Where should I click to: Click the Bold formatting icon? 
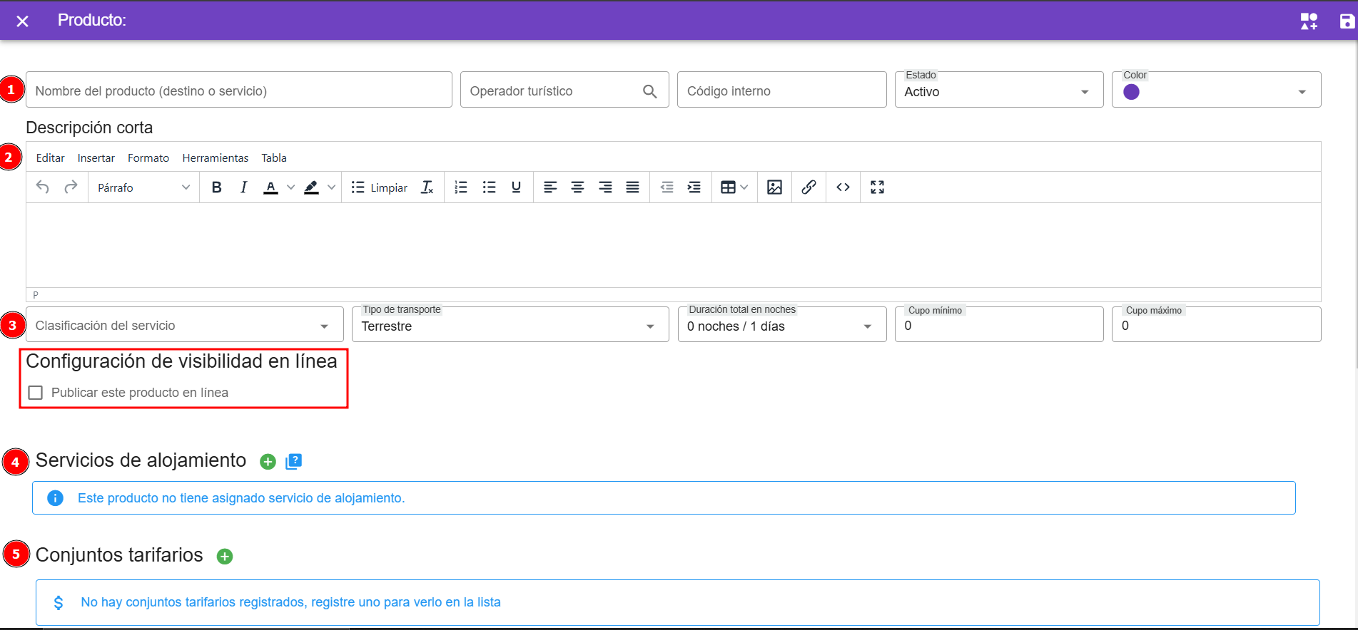217,187
